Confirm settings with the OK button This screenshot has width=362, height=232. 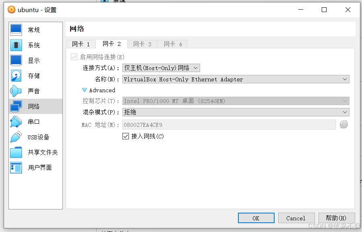click(256, 218)
